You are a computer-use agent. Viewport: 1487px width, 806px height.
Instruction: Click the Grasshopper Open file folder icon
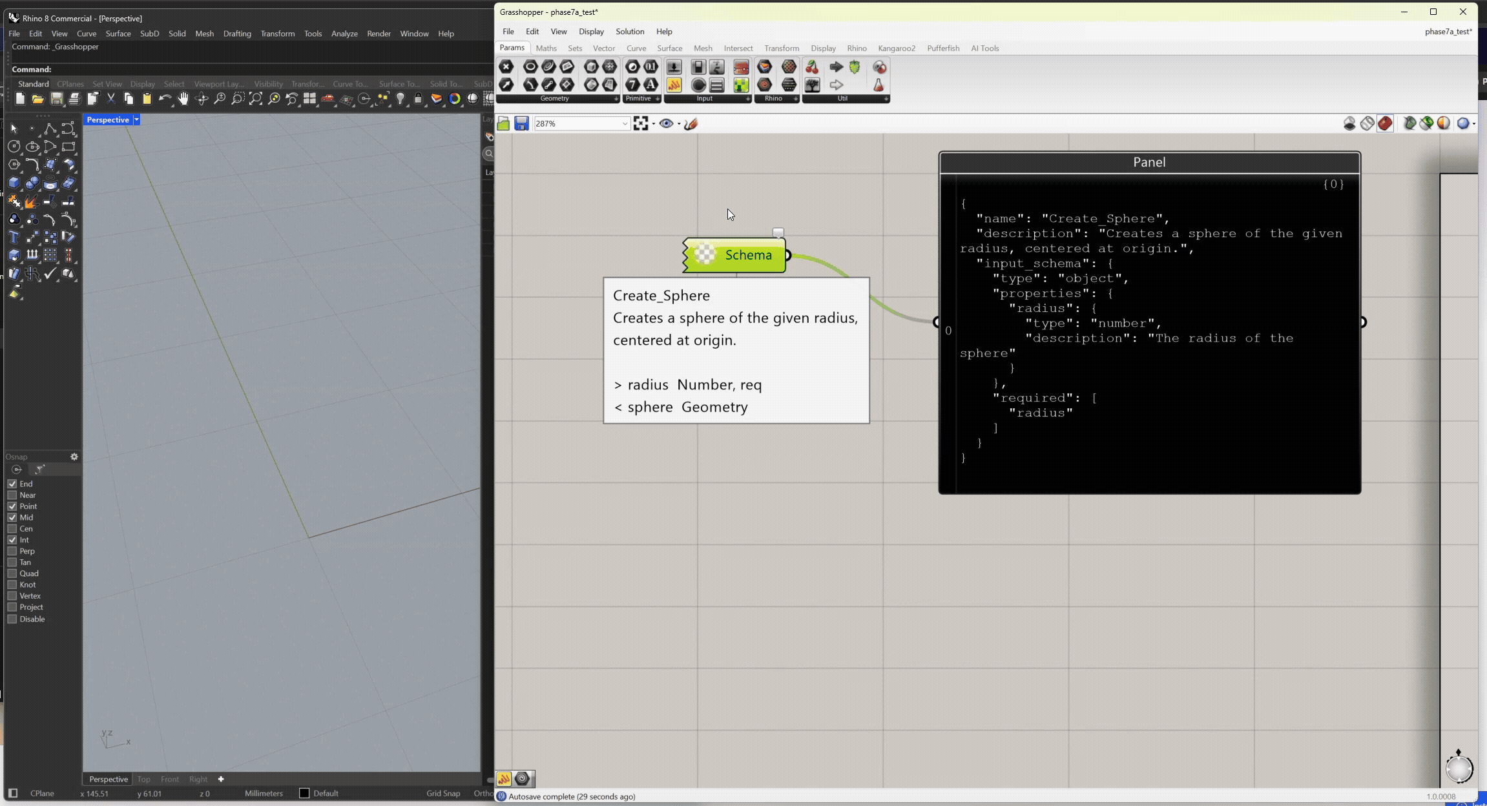coord(503,123)
